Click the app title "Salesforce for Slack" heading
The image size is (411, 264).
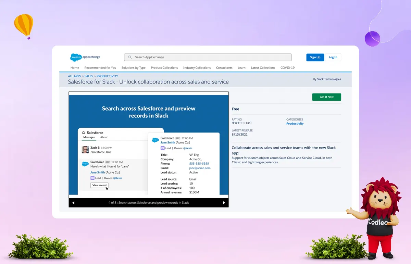(148, 82)
